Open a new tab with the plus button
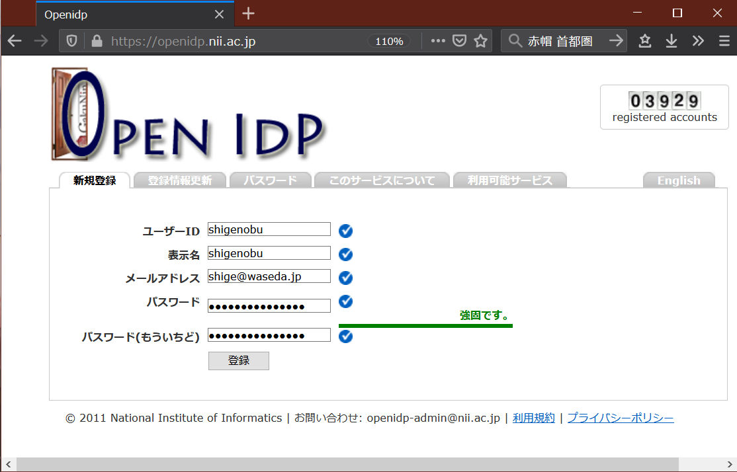 248,14
